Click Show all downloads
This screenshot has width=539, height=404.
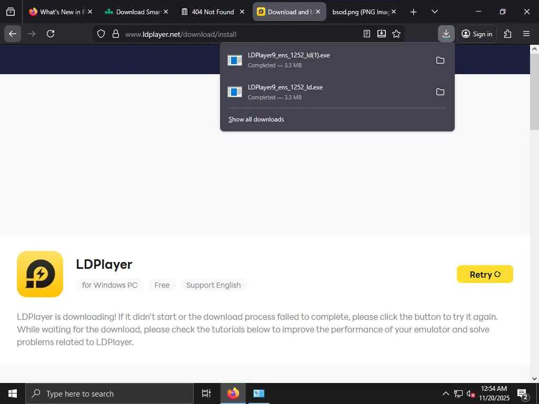(256, 119)
